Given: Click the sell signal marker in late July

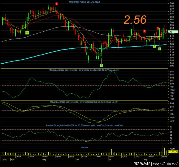Looking at the screenshot, I should click(145, 31).
